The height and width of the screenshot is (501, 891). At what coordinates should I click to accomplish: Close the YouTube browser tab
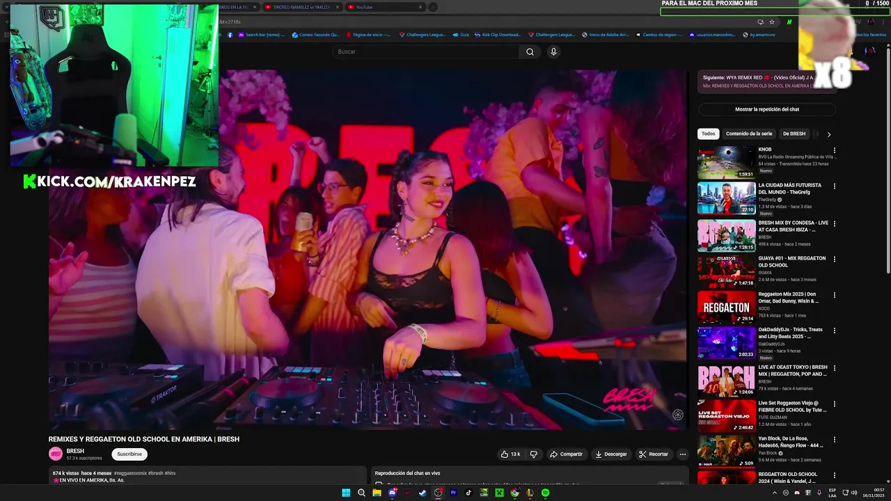420,7
